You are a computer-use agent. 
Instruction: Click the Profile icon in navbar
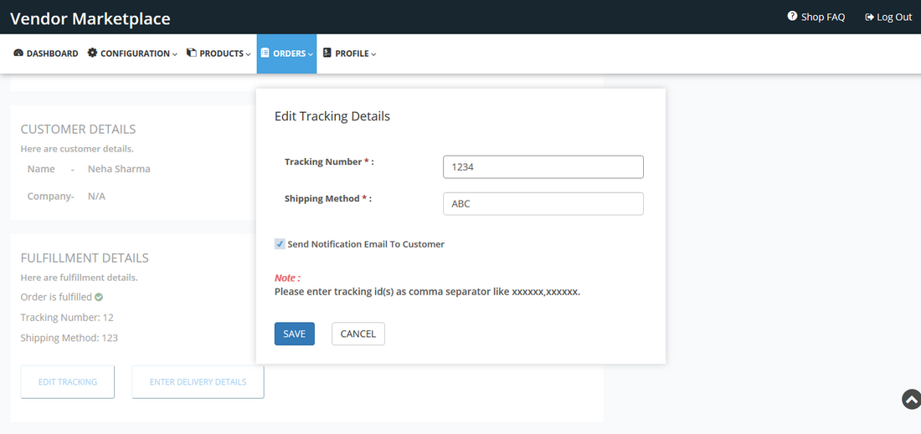pyautogui.click(x=327, y=53)
